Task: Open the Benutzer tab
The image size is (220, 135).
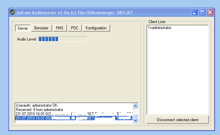Action: (41, 28)
